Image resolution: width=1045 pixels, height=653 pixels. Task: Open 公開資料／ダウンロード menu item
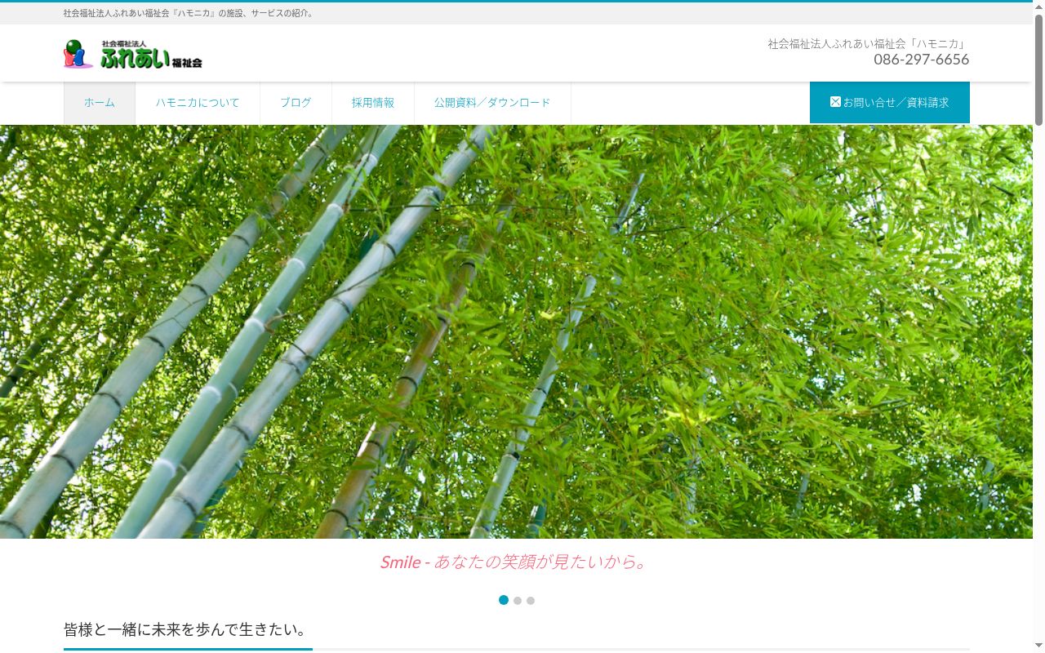pos(492,103)
